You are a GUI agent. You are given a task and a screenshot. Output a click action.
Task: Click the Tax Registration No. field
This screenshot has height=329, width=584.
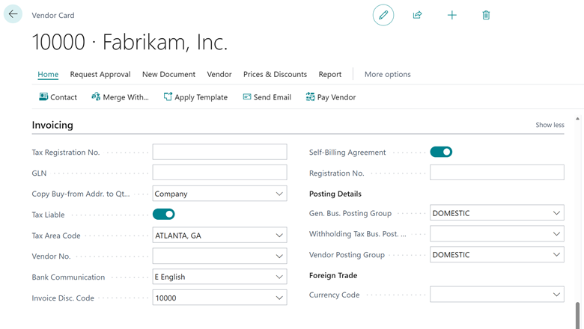(219, 152)
